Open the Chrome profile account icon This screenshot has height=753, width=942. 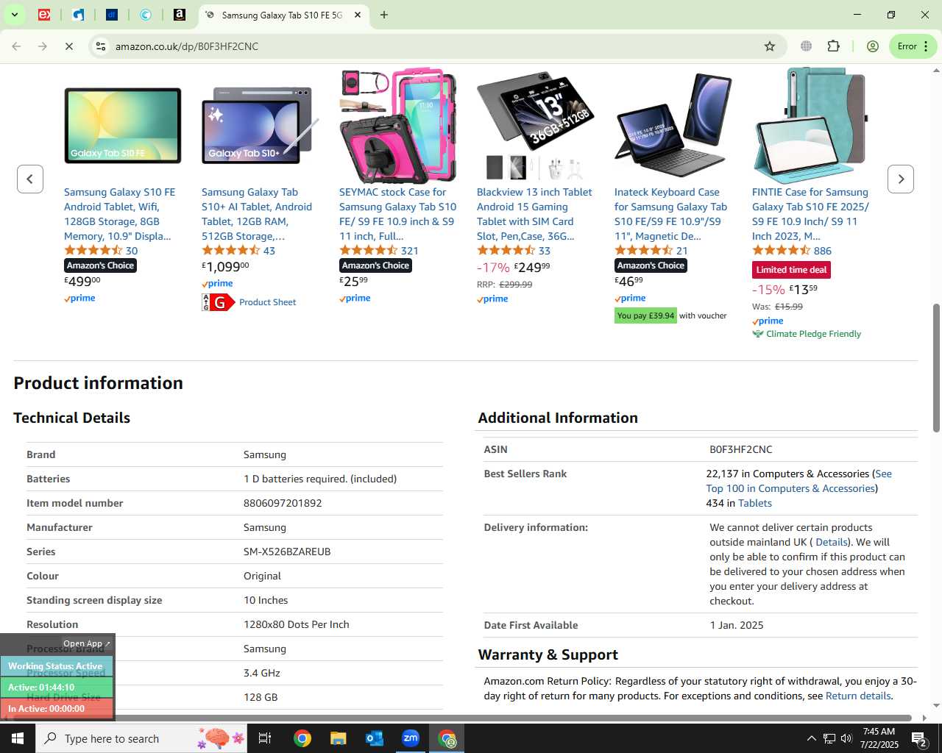pos(873,46)
